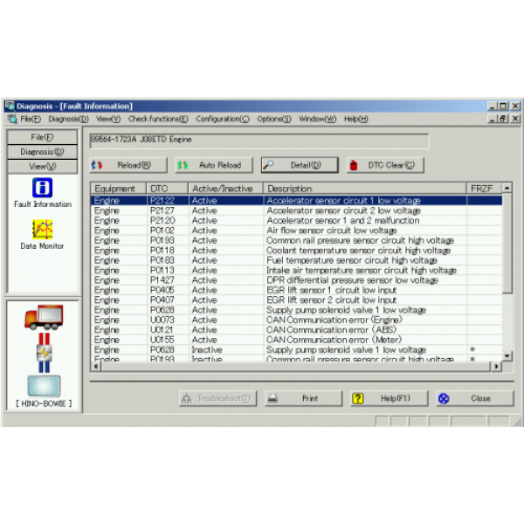This screenshot has height=524, width=524.
Task: Open fault Detail view
Action: (x=300, y=164)
